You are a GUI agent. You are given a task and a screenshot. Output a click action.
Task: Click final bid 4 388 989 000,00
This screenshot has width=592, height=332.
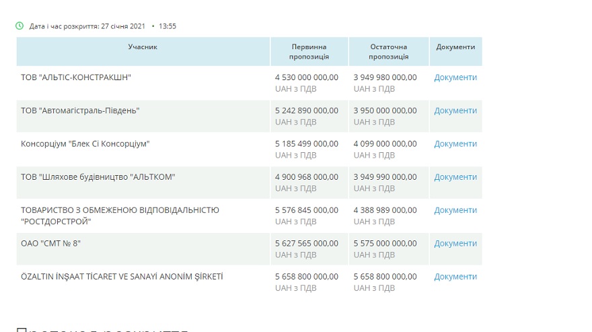coord(385,210)
